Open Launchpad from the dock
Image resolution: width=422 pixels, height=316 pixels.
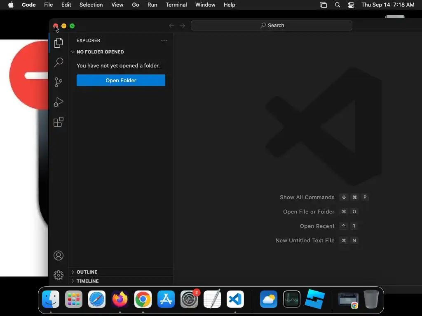[x=74, y=299]
